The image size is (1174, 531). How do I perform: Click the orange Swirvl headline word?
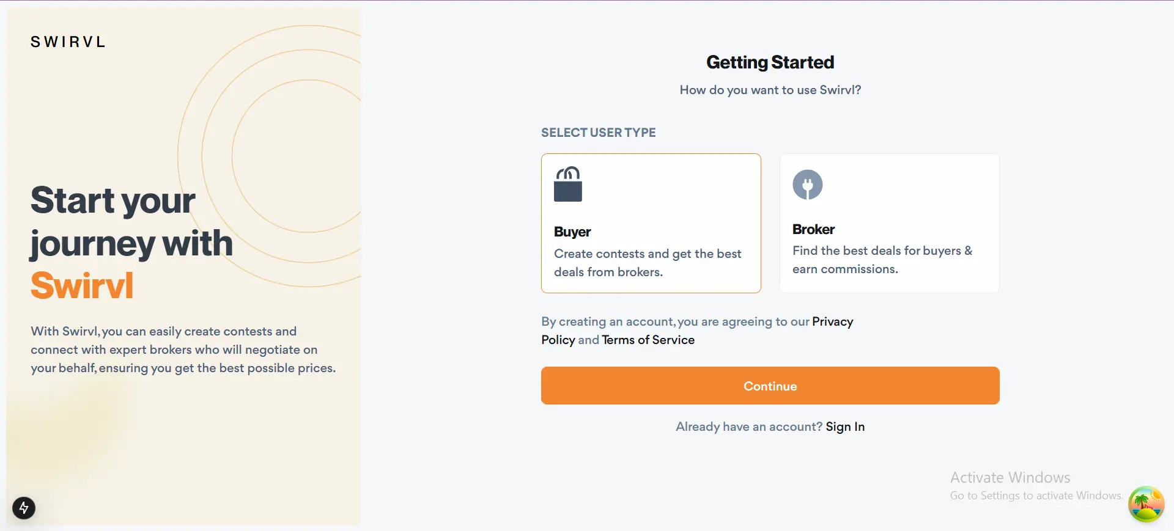point(82,285)
